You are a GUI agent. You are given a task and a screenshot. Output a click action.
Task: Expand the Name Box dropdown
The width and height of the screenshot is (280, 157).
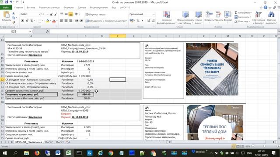[x=30, y=31]
